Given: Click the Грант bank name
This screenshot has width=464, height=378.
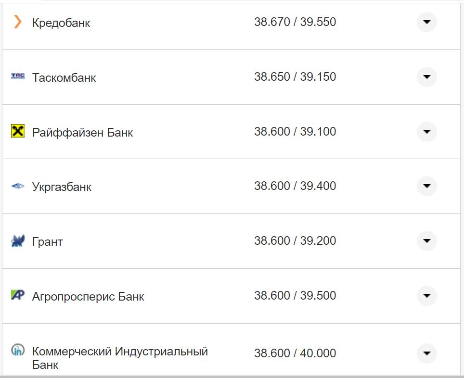Looking at the screenshot, I should pos(45,241).
